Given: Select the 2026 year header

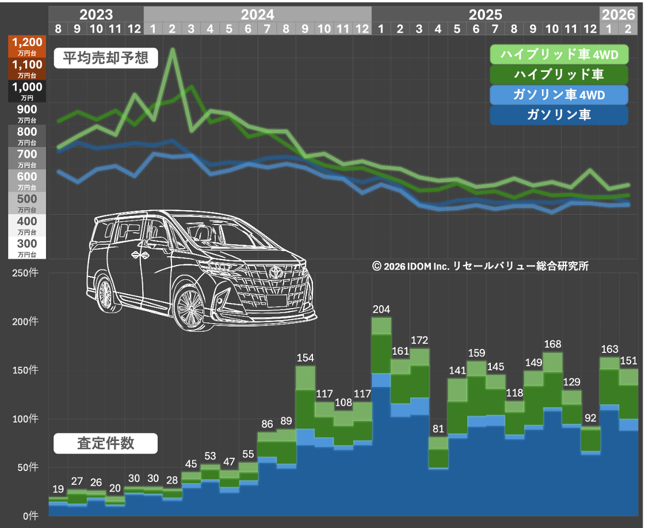Looking at the screenshot, I should click(x=619, y=14).
